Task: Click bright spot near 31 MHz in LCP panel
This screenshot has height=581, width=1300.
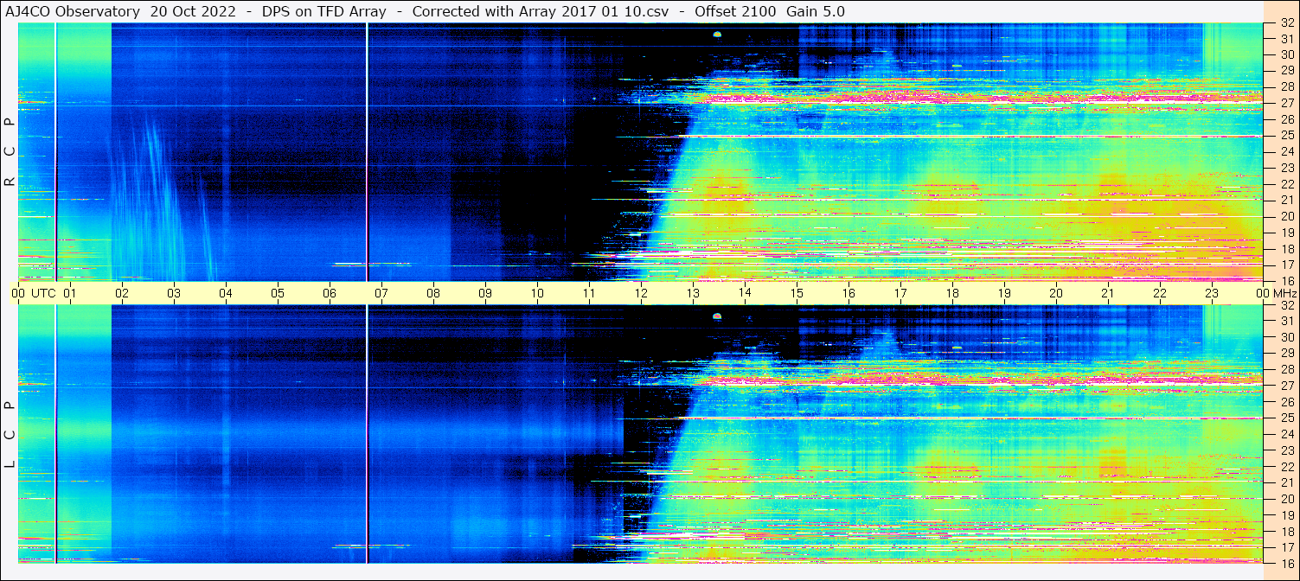Action: pyautogui.click(x=717, y=316)
